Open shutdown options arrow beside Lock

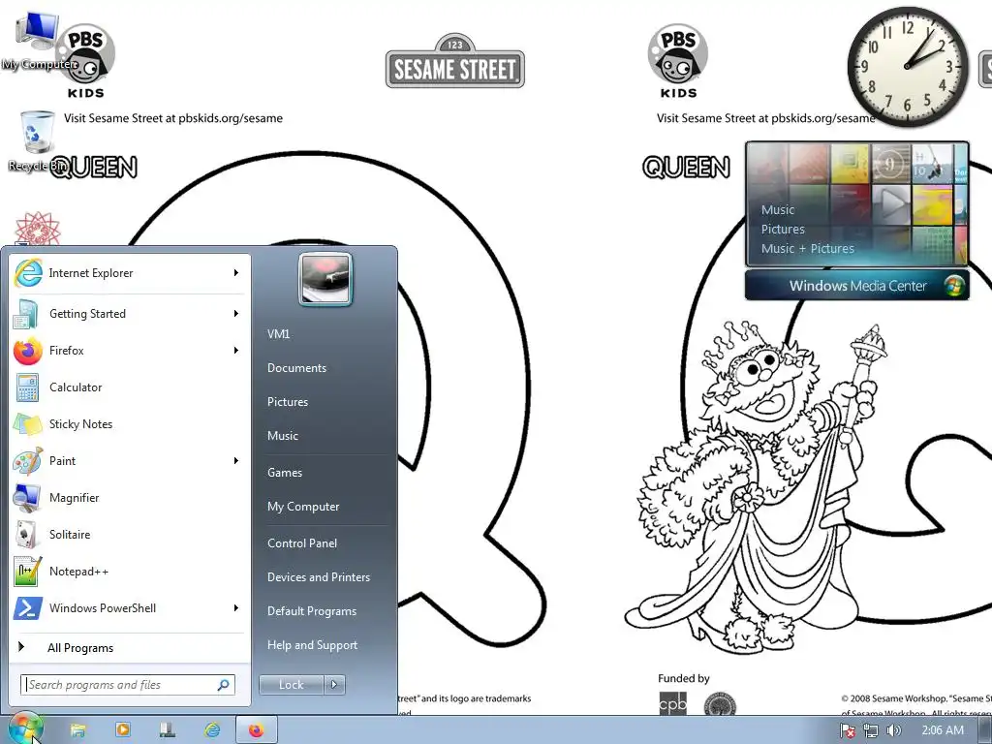[334, 685]
